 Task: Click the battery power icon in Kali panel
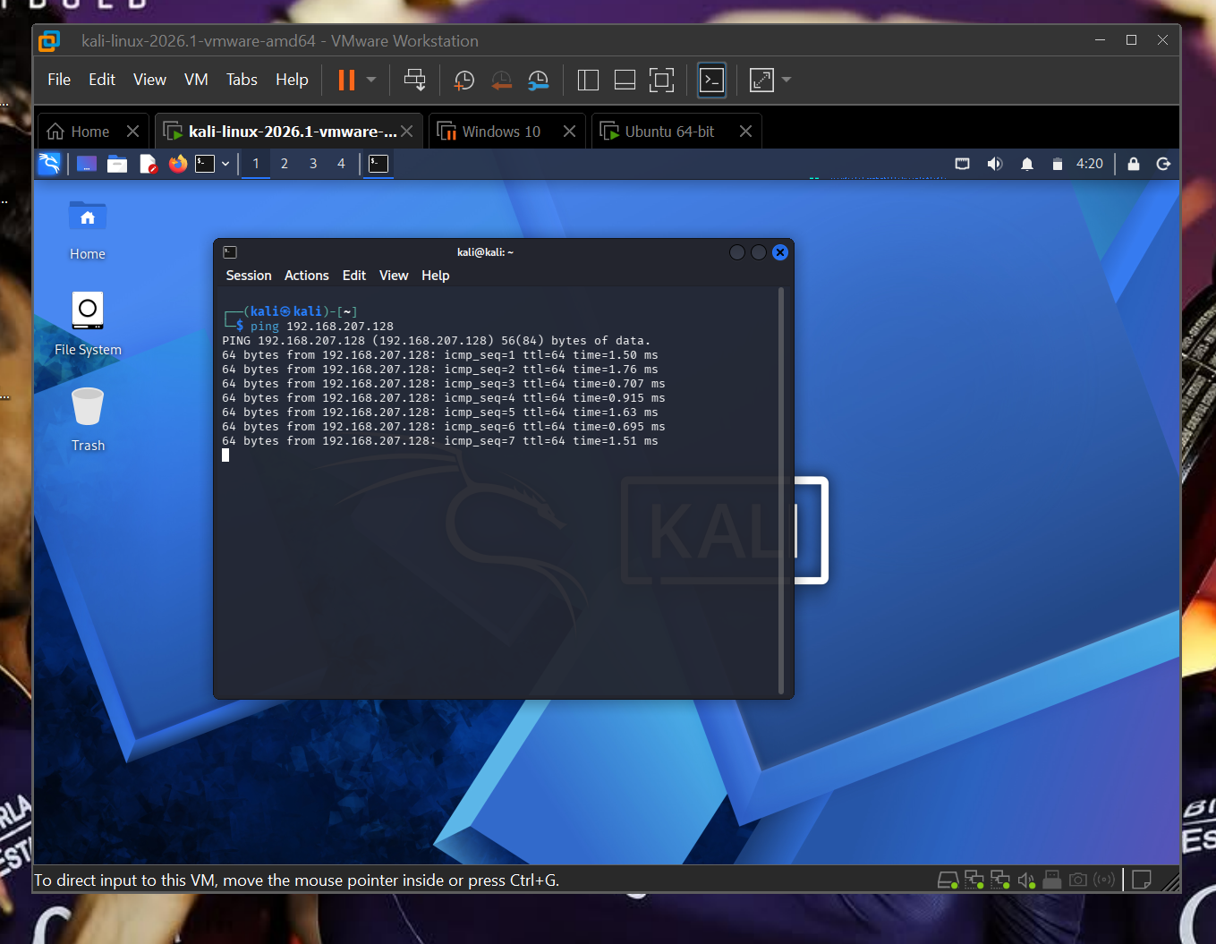[1057, 164]
